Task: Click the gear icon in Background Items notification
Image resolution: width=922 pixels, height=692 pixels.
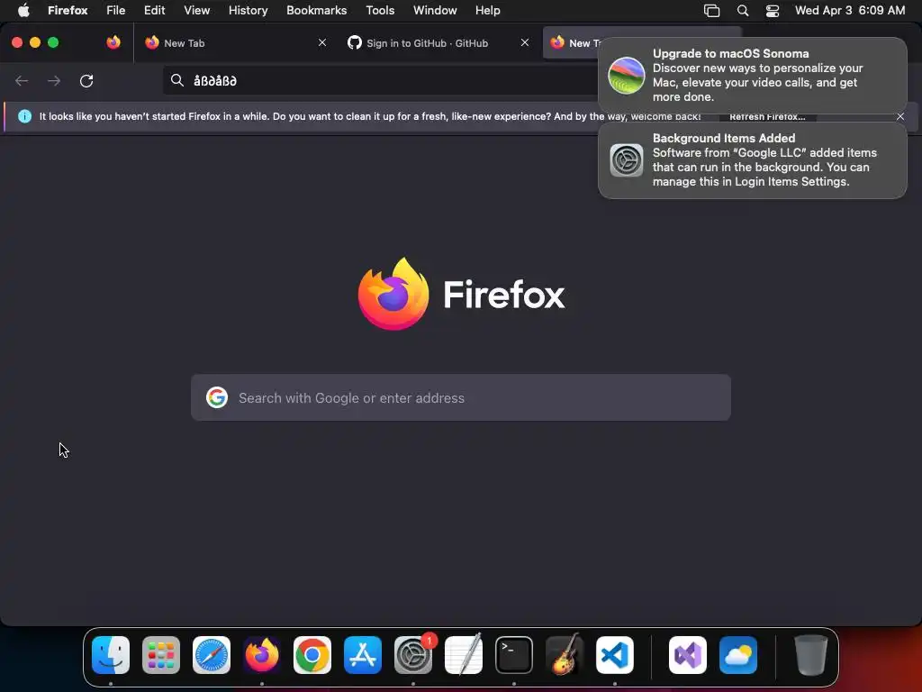Action: click(x=627, y=160)
